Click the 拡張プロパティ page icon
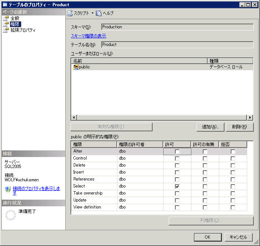260x246 pixels. pyautogui.click(x=6, y=30)
